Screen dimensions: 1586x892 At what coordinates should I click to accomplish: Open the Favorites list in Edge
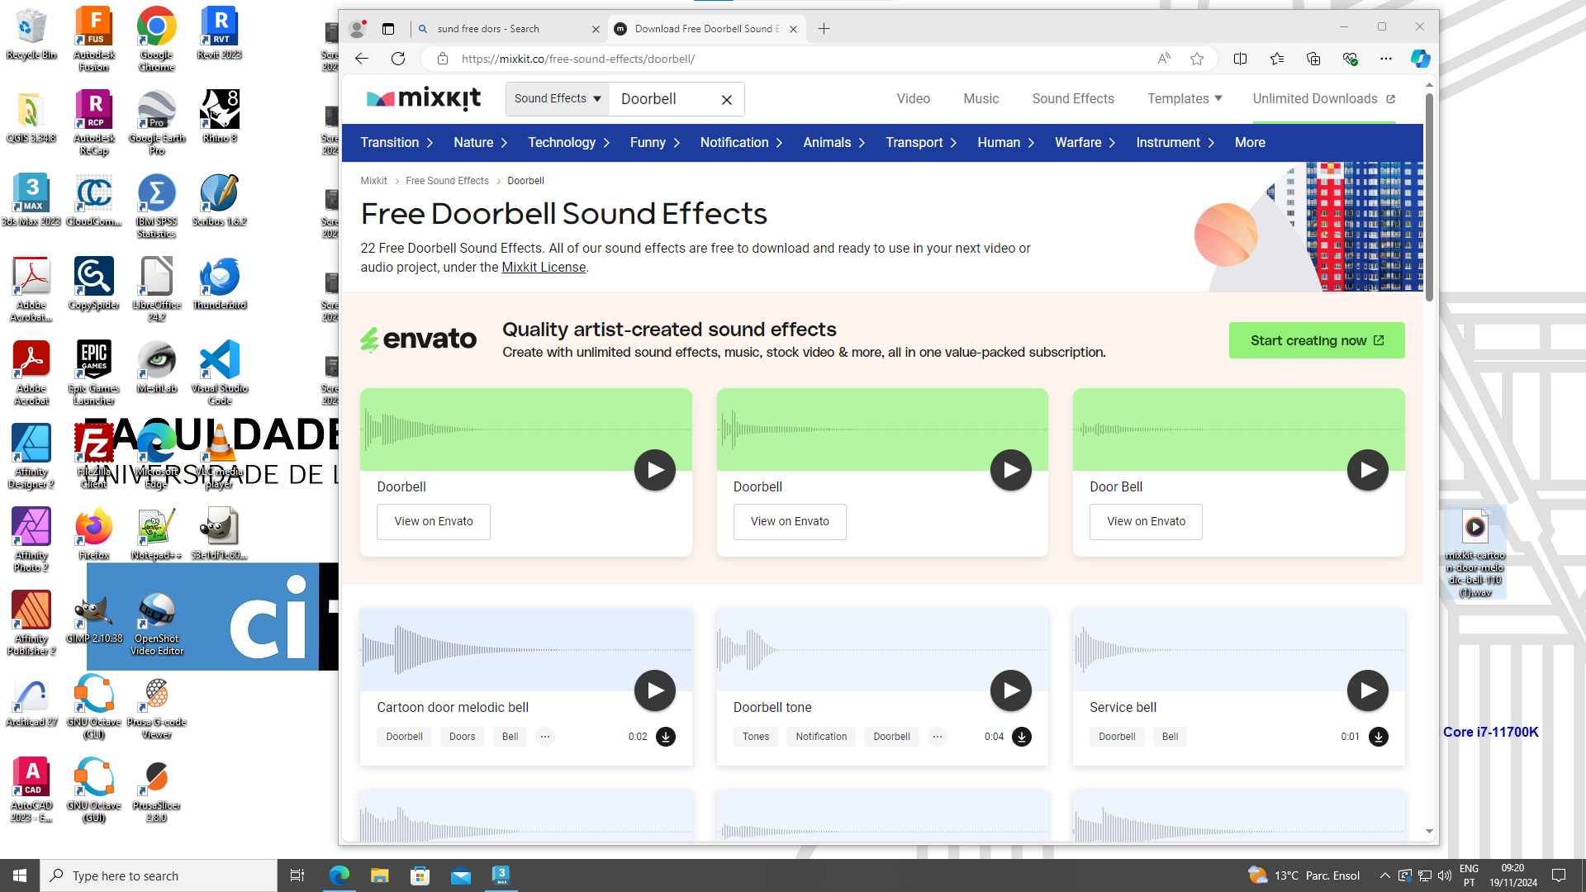1277,59
